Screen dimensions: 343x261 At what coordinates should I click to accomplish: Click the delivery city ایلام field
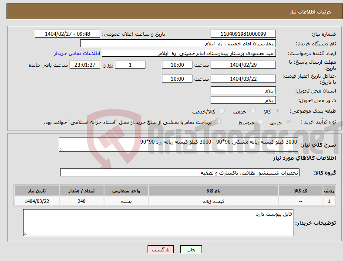click(243, 100)
